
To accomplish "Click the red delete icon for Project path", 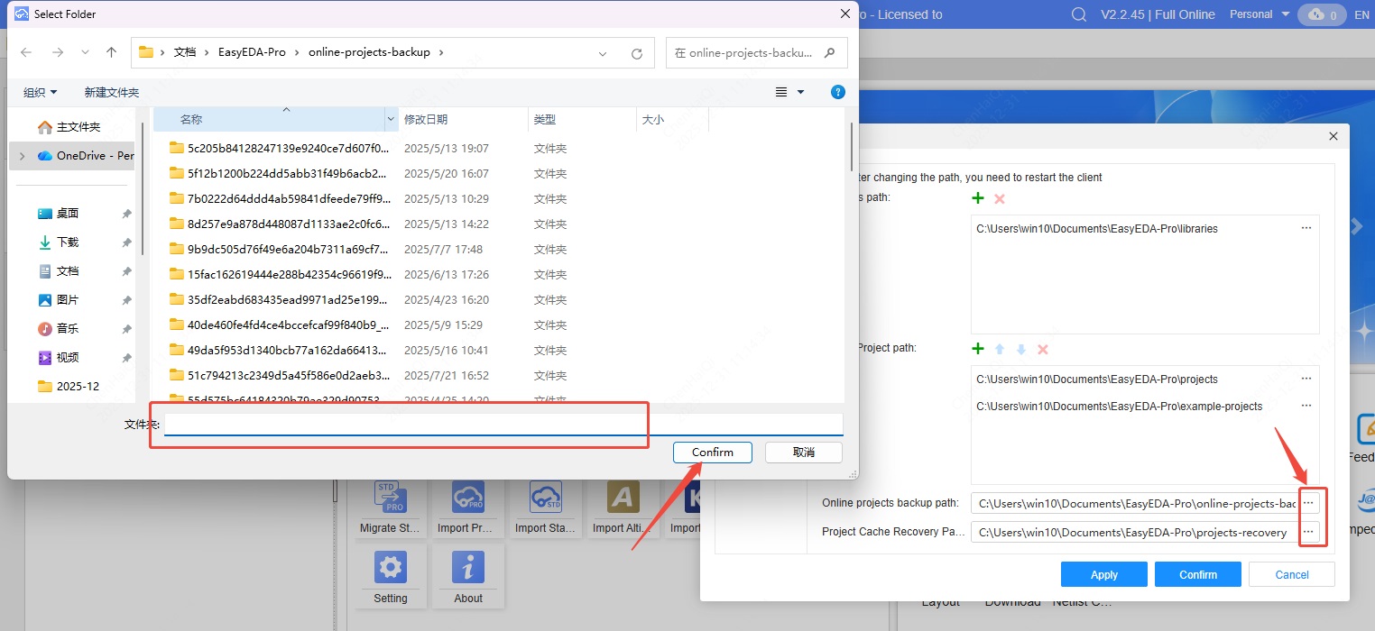I will pos(1043,349).
